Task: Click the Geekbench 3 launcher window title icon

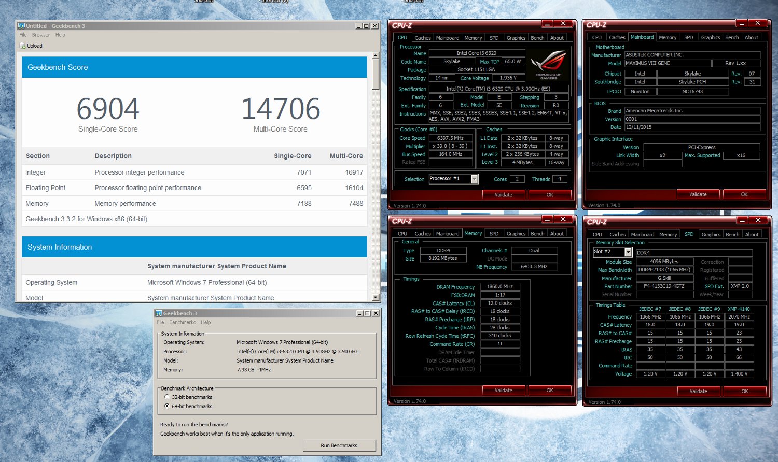Action: point(159,313)
